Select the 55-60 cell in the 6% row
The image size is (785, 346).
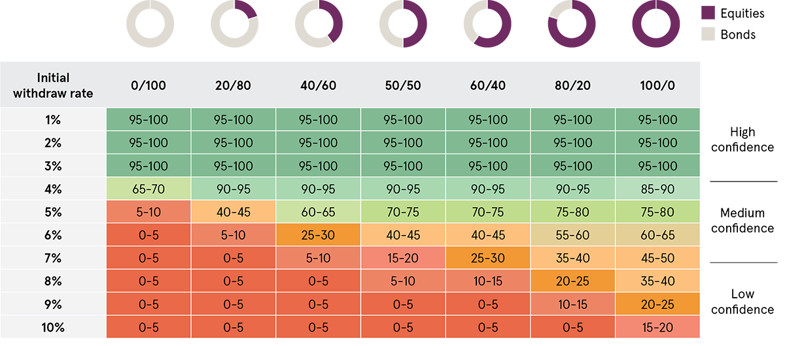click(573, 235)
